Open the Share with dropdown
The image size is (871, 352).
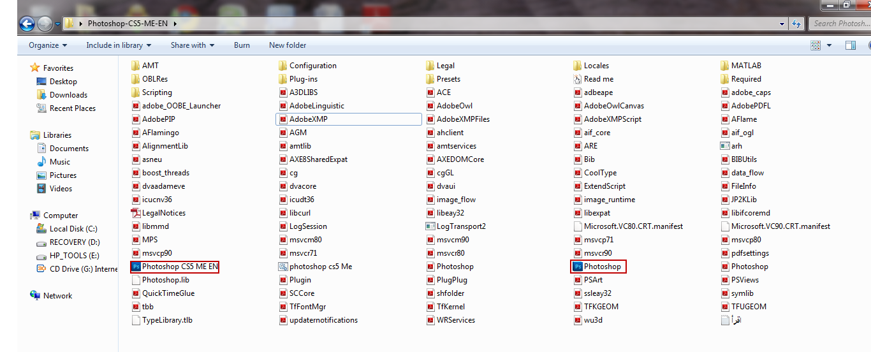[192, 45]
